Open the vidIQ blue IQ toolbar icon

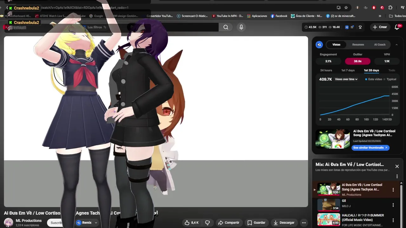tap(347, 27)
